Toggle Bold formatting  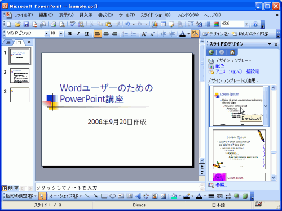click(70, 34)
